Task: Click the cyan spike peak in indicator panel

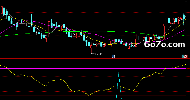Action: click(119, 73)
